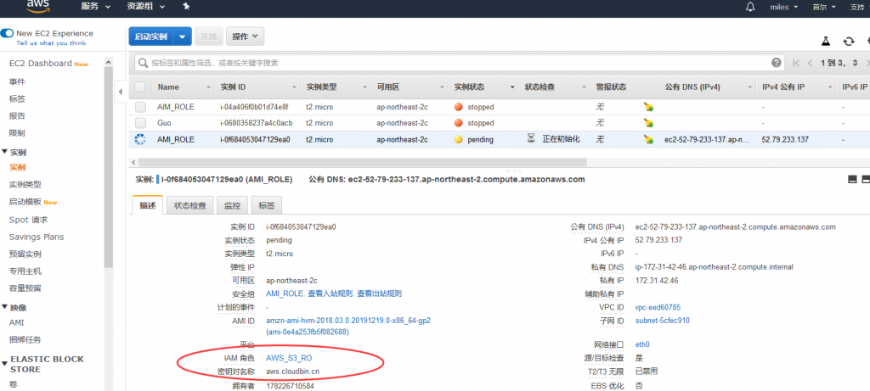Image resolution: width=870 pixels, height=391 pixels.
Task: Toggle the New EC2 Experience switch
Action: pyautogui.click(x=7, y=33)
